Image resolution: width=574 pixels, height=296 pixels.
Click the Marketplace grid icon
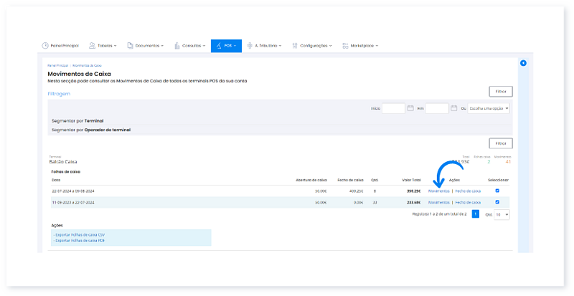pyautogui.click(x=346, y=46)
